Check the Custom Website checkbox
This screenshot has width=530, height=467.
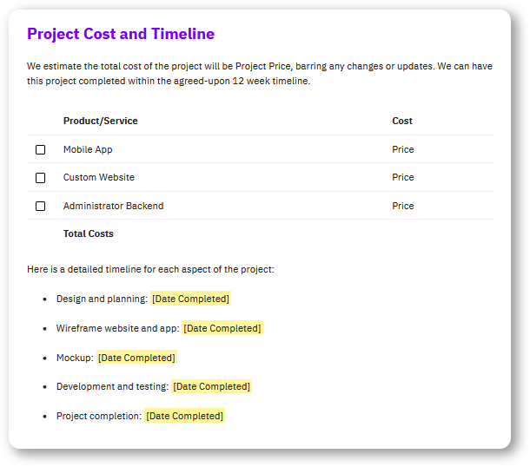(40, 178)
